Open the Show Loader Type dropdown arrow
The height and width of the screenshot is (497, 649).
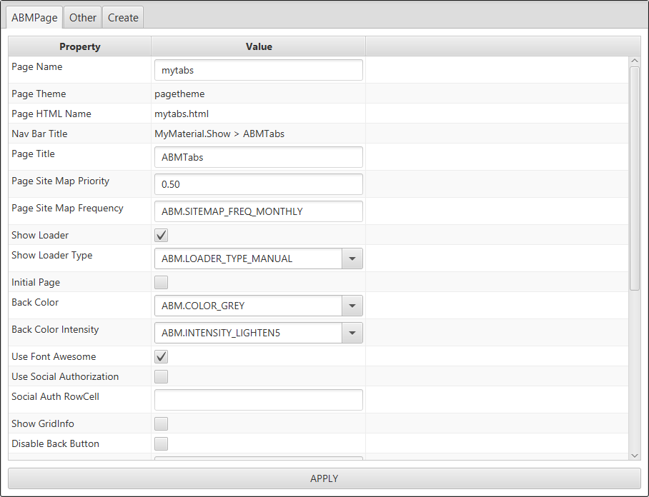352,258
